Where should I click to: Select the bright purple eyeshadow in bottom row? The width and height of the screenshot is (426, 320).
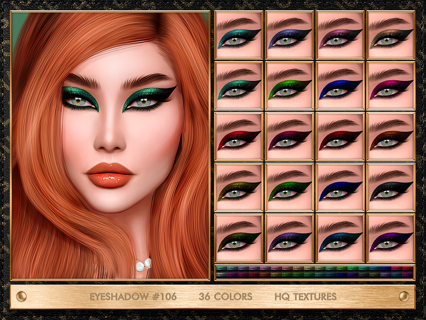(390, 238)
